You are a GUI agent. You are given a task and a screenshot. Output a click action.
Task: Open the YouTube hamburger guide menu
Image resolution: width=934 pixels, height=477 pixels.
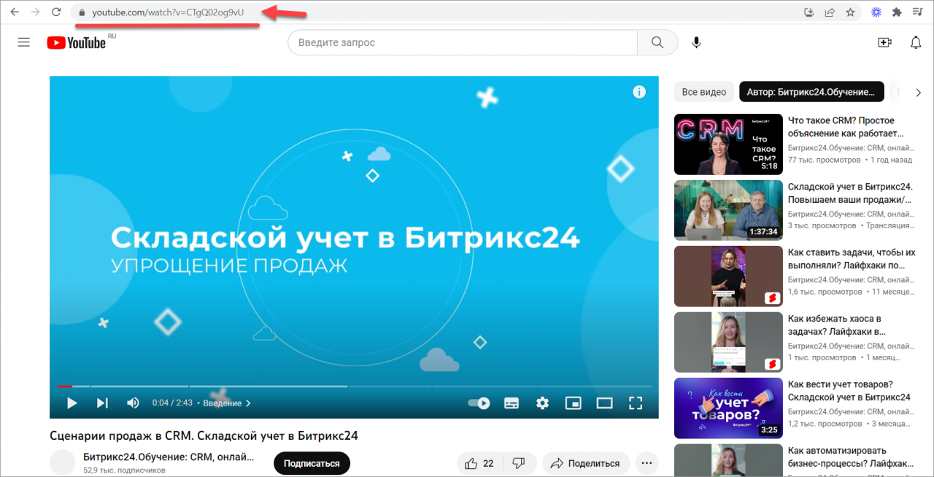(24, 42)
